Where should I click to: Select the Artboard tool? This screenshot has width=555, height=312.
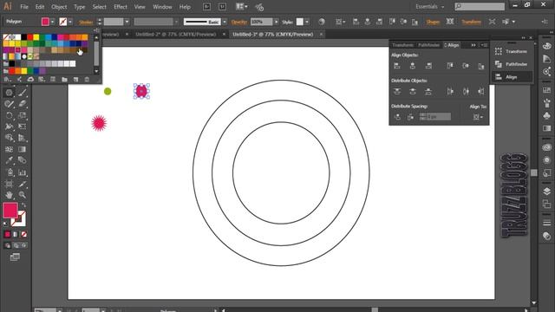(10, 184)
